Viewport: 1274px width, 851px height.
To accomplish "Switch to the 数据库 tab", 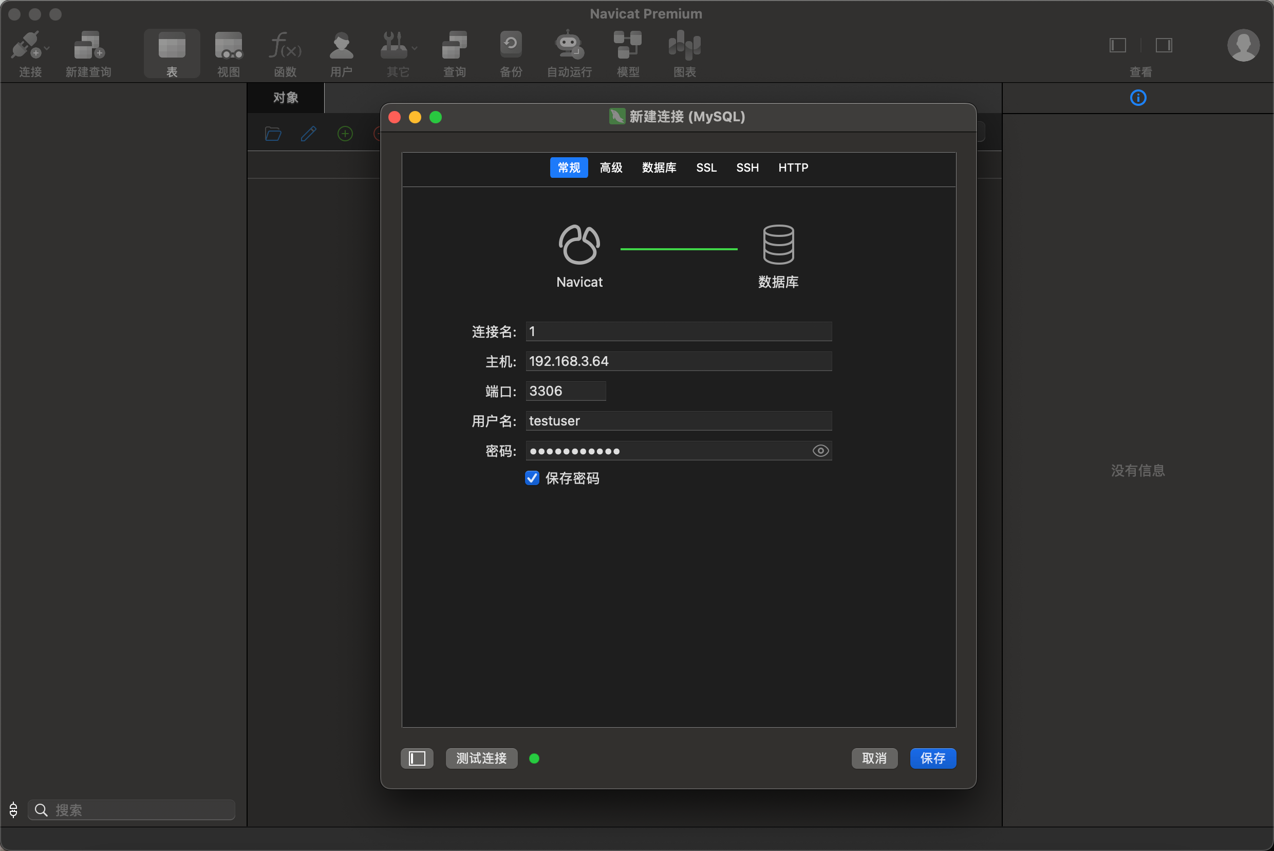I will coord(659,168).
